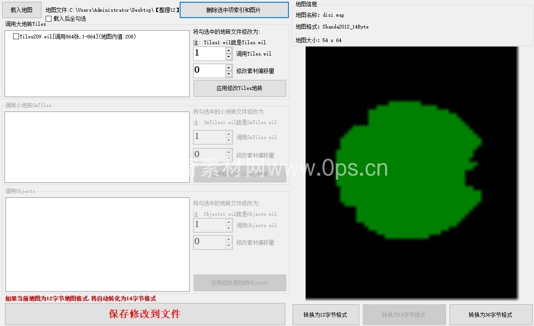Convert map with 转换为12字节格式 button
The image size is (534, 326).
(x=325, y=315)
